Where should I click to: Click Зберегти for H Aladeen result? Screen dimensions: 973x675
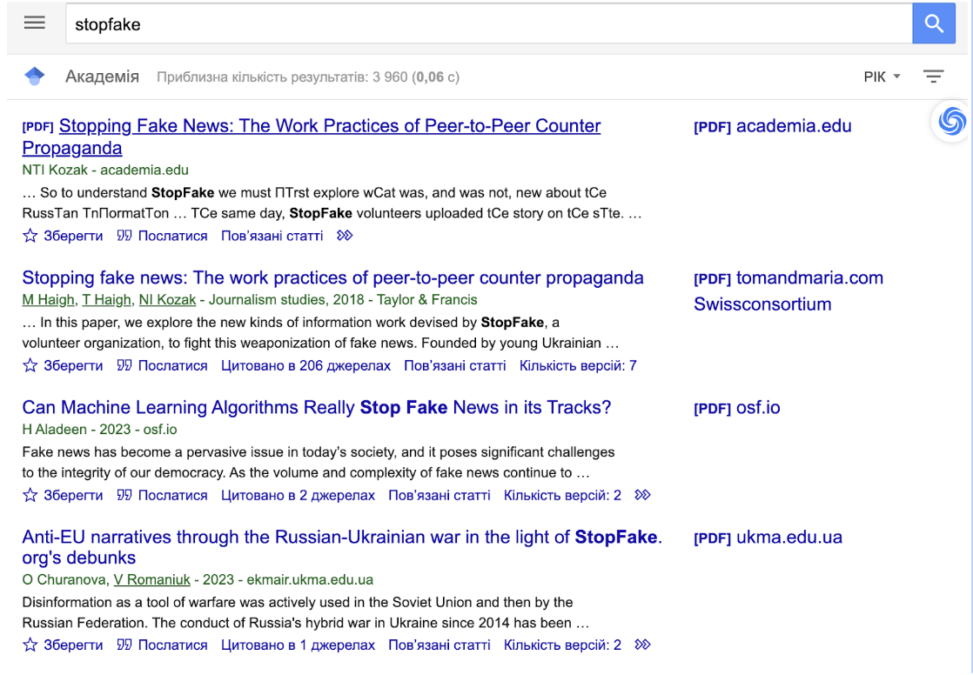tap(73, 495)
